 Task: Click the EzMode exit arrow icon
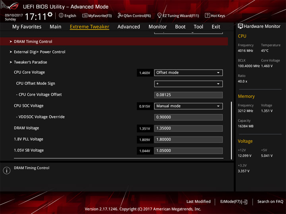coord(245,202)
